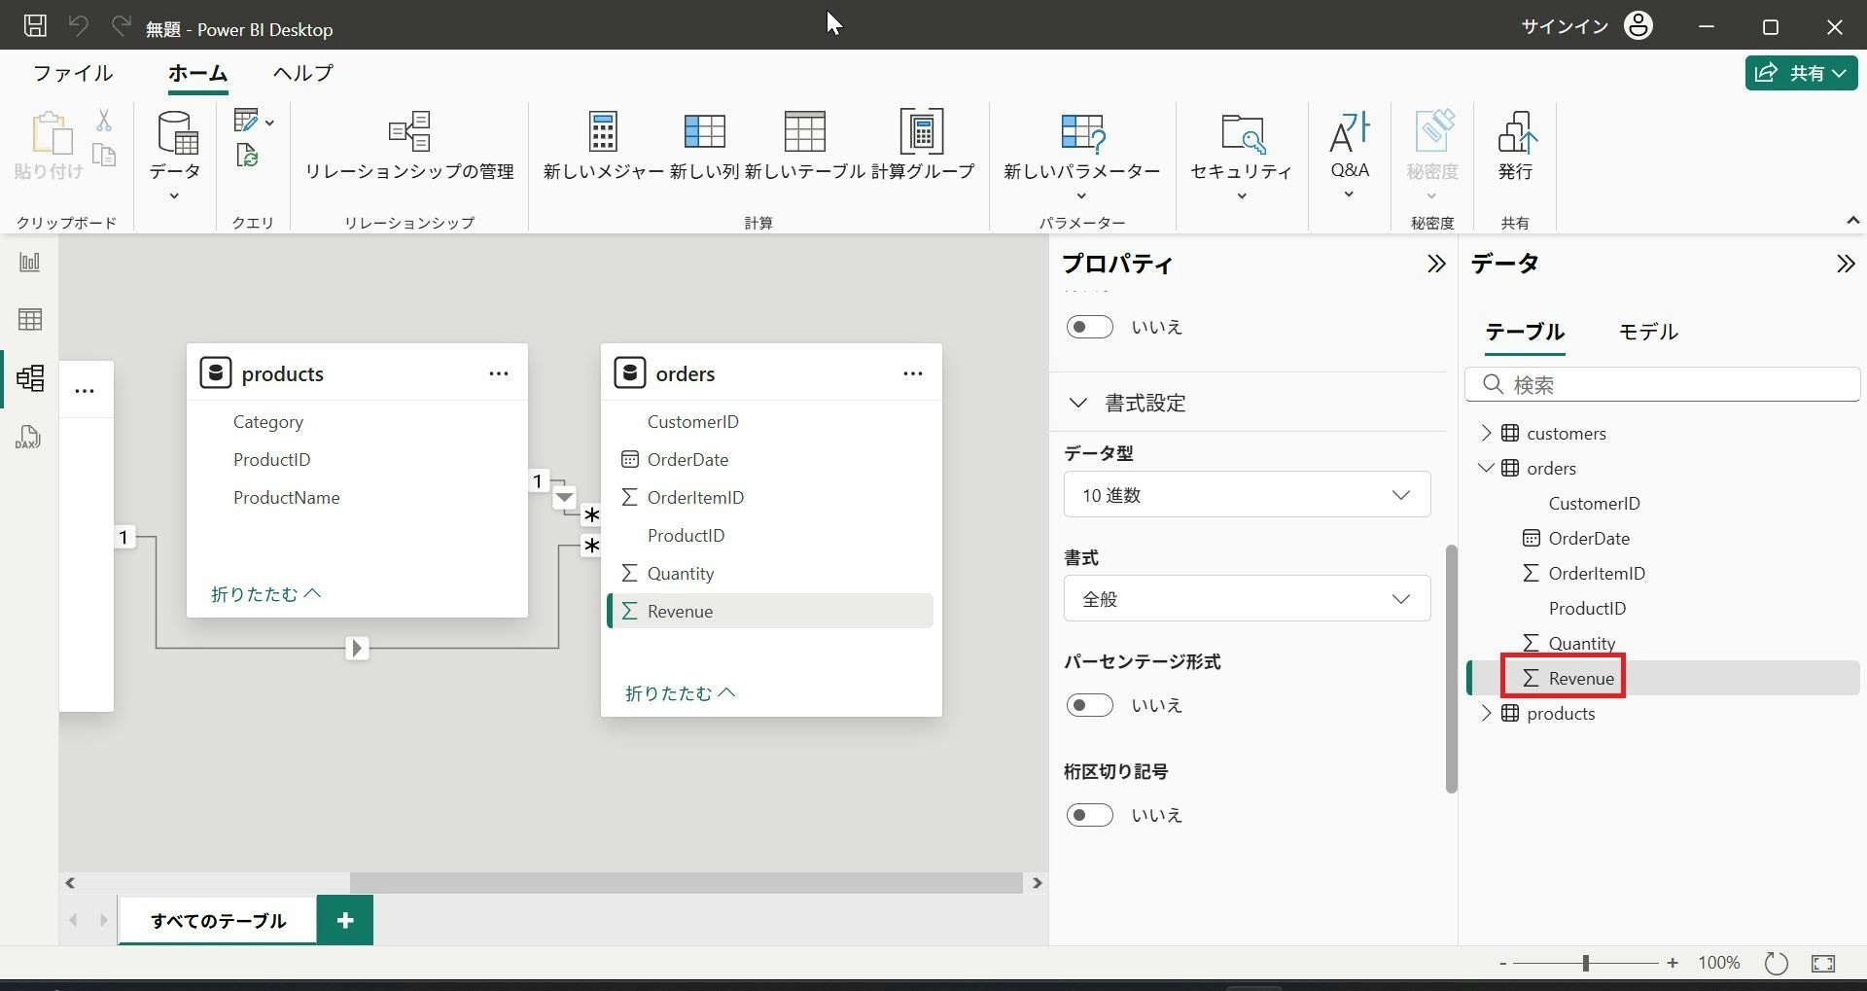
Task: Open orders table more options menu
Action: pyautogui.click(x=913, y=373)
